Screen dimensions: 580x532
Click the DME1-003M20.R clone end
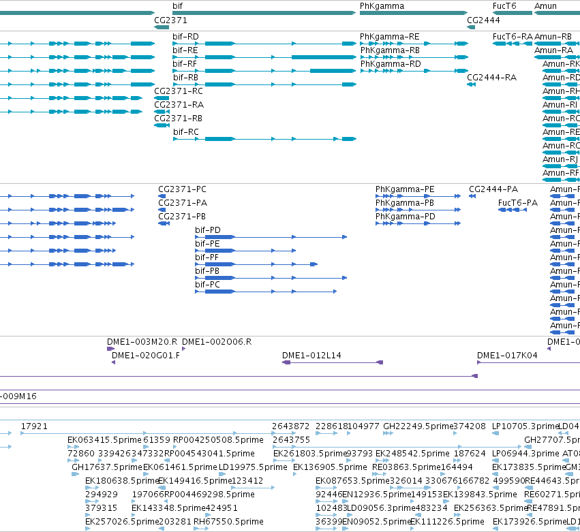pos(110,349)
